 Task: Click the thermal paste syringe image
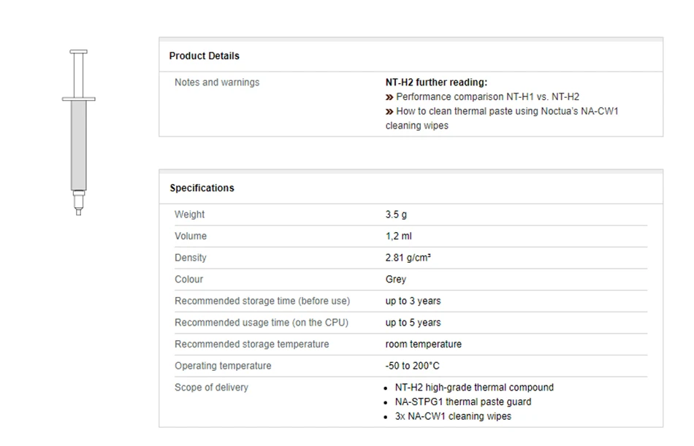click(78, 132)
